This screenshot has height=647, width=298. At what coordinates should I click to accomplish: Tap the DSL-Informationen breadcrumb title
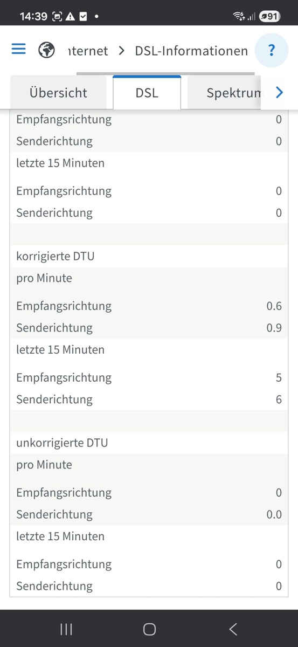(x=191, y=51)
